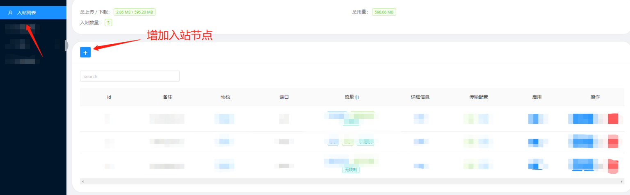Click the blue plus button to add inbound
Screen dimensions: 630x195
(x=85, y=52)
